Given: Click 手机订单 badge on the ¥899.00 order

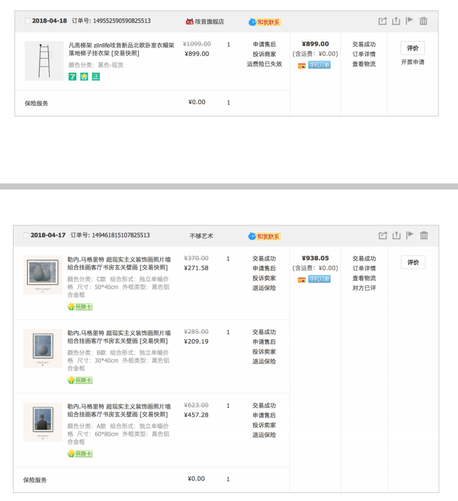Looking at the screenshot, I should pos(319,65).
